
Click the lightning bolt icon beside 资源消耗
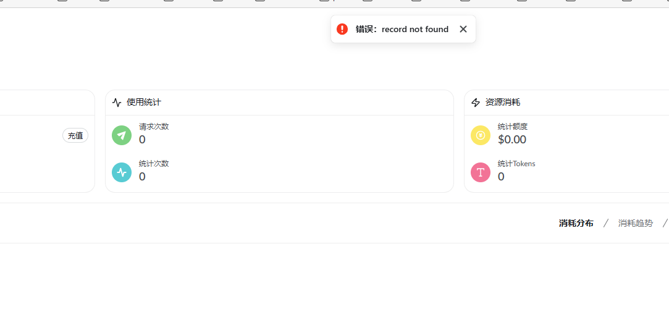[x=475, y=103]
